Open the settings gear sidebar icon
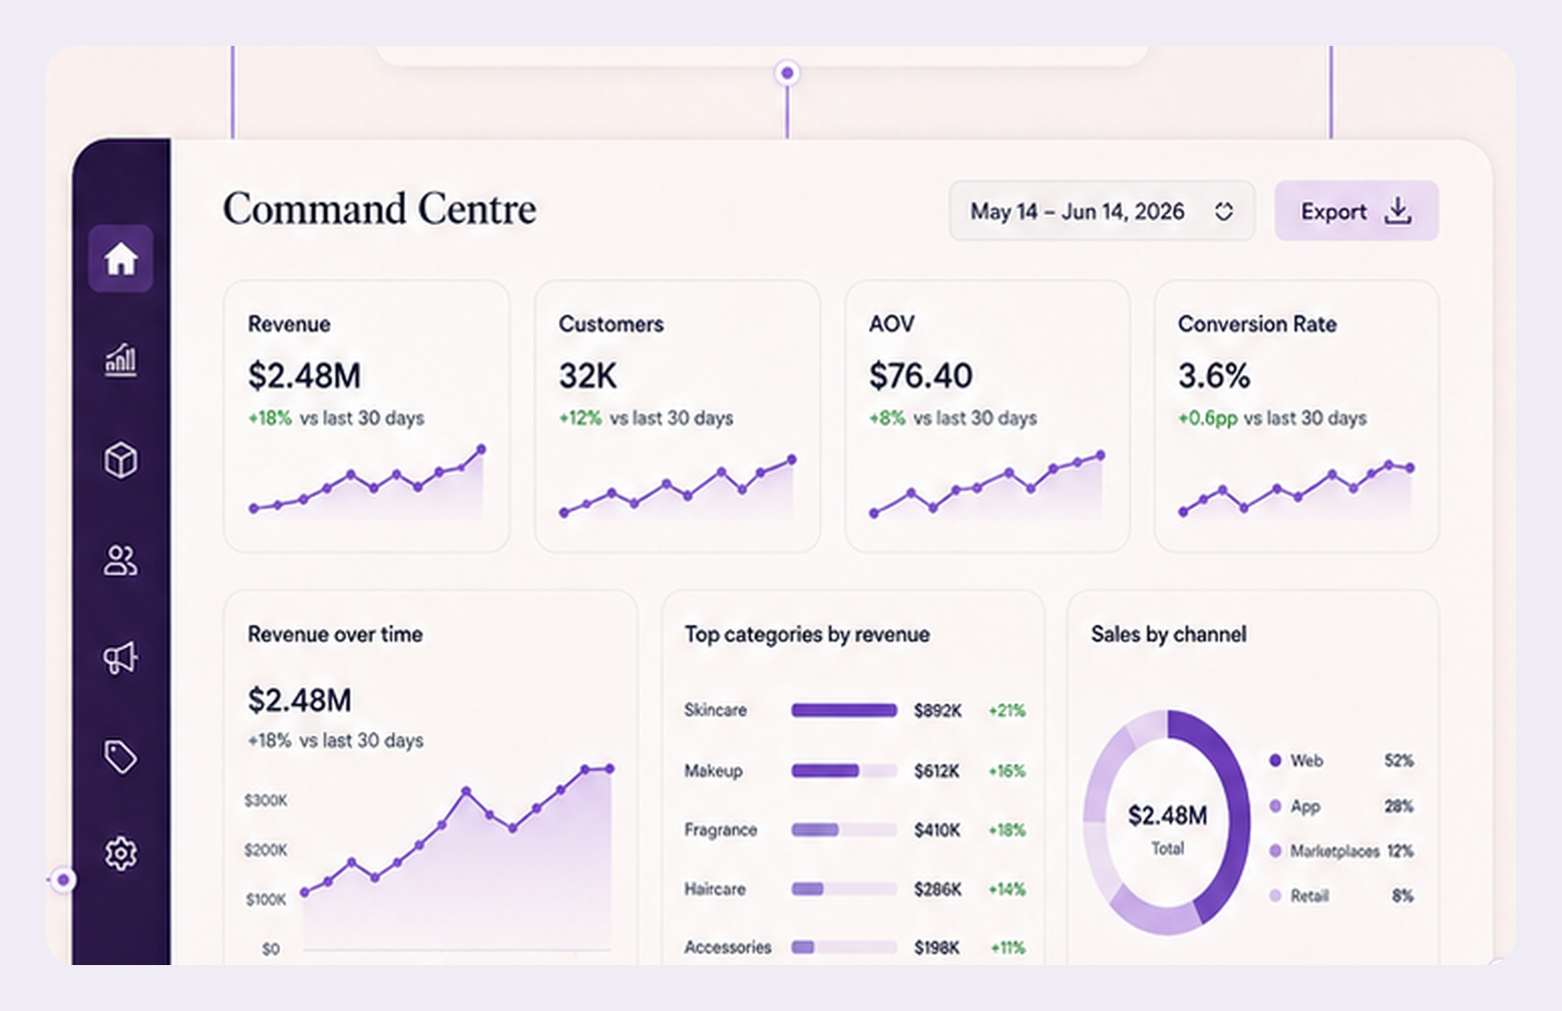The image size is (1562, 1011). (120, 854)
